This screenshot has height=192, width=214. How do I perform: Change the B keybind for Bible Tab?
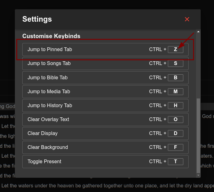176,78
